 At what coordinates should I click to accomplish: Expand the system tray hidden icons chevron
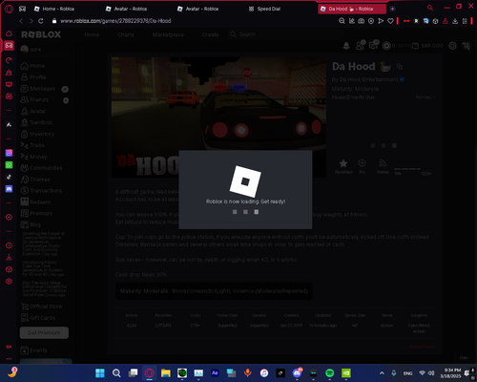click(x=382, y=373)
